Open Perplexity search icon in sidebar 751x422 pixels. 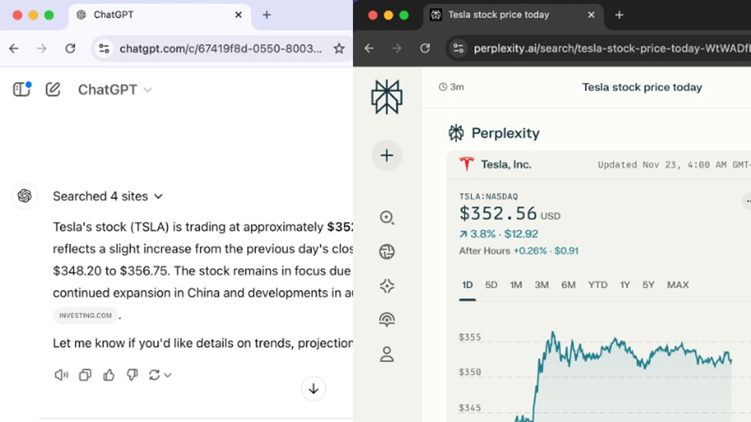(387, 218)
